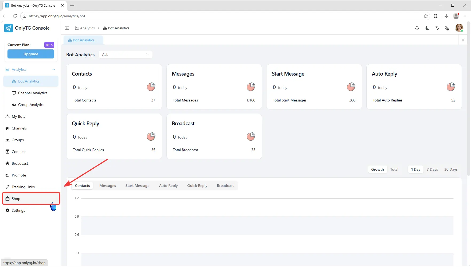The width and height of the screenshot is (471, 267).
Task: Select the Contacts chart tab
Action: pyautogui.click(x=83, y=186)
